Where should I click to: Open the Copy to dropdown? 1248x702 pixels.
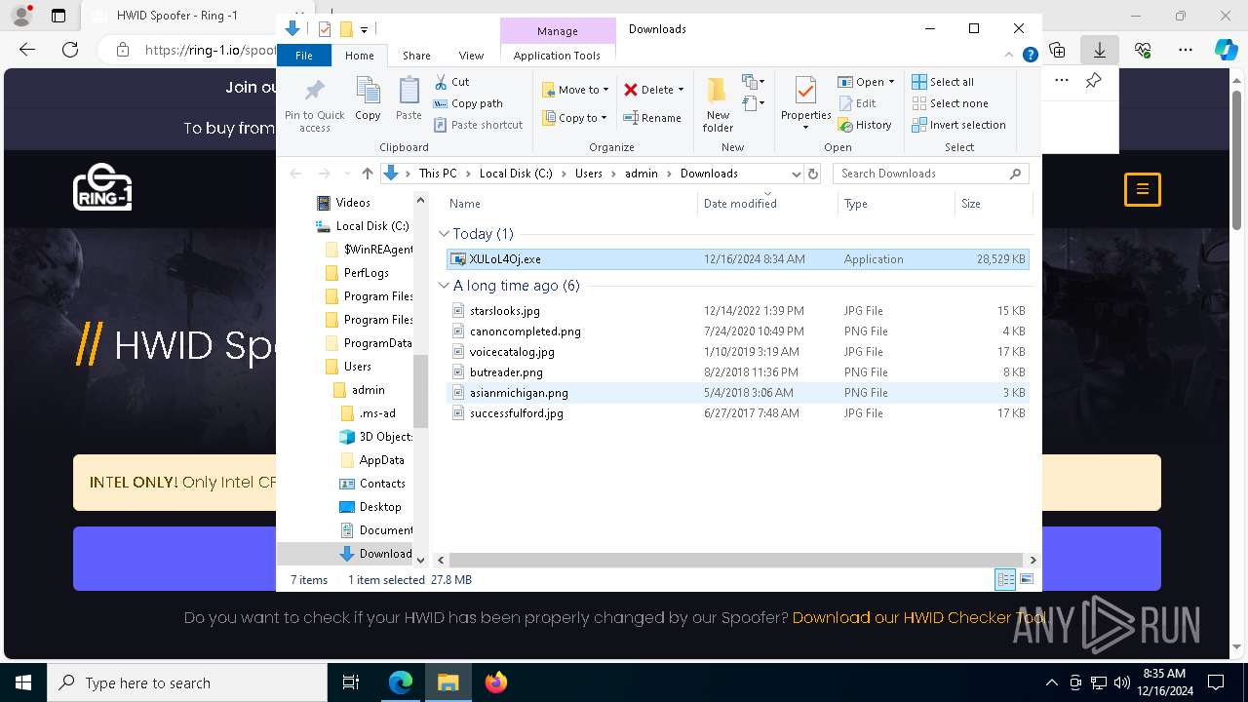575,118
